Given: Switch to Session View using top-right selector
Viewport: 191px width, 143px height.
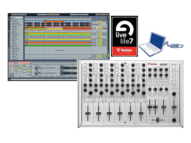Looking at the screenshot, I should pyautogui.click(x=108, y=19).
